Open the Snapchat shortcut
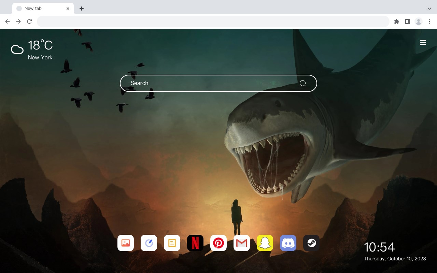This screenshot has width=437, height=273. [x=265, y=243]
